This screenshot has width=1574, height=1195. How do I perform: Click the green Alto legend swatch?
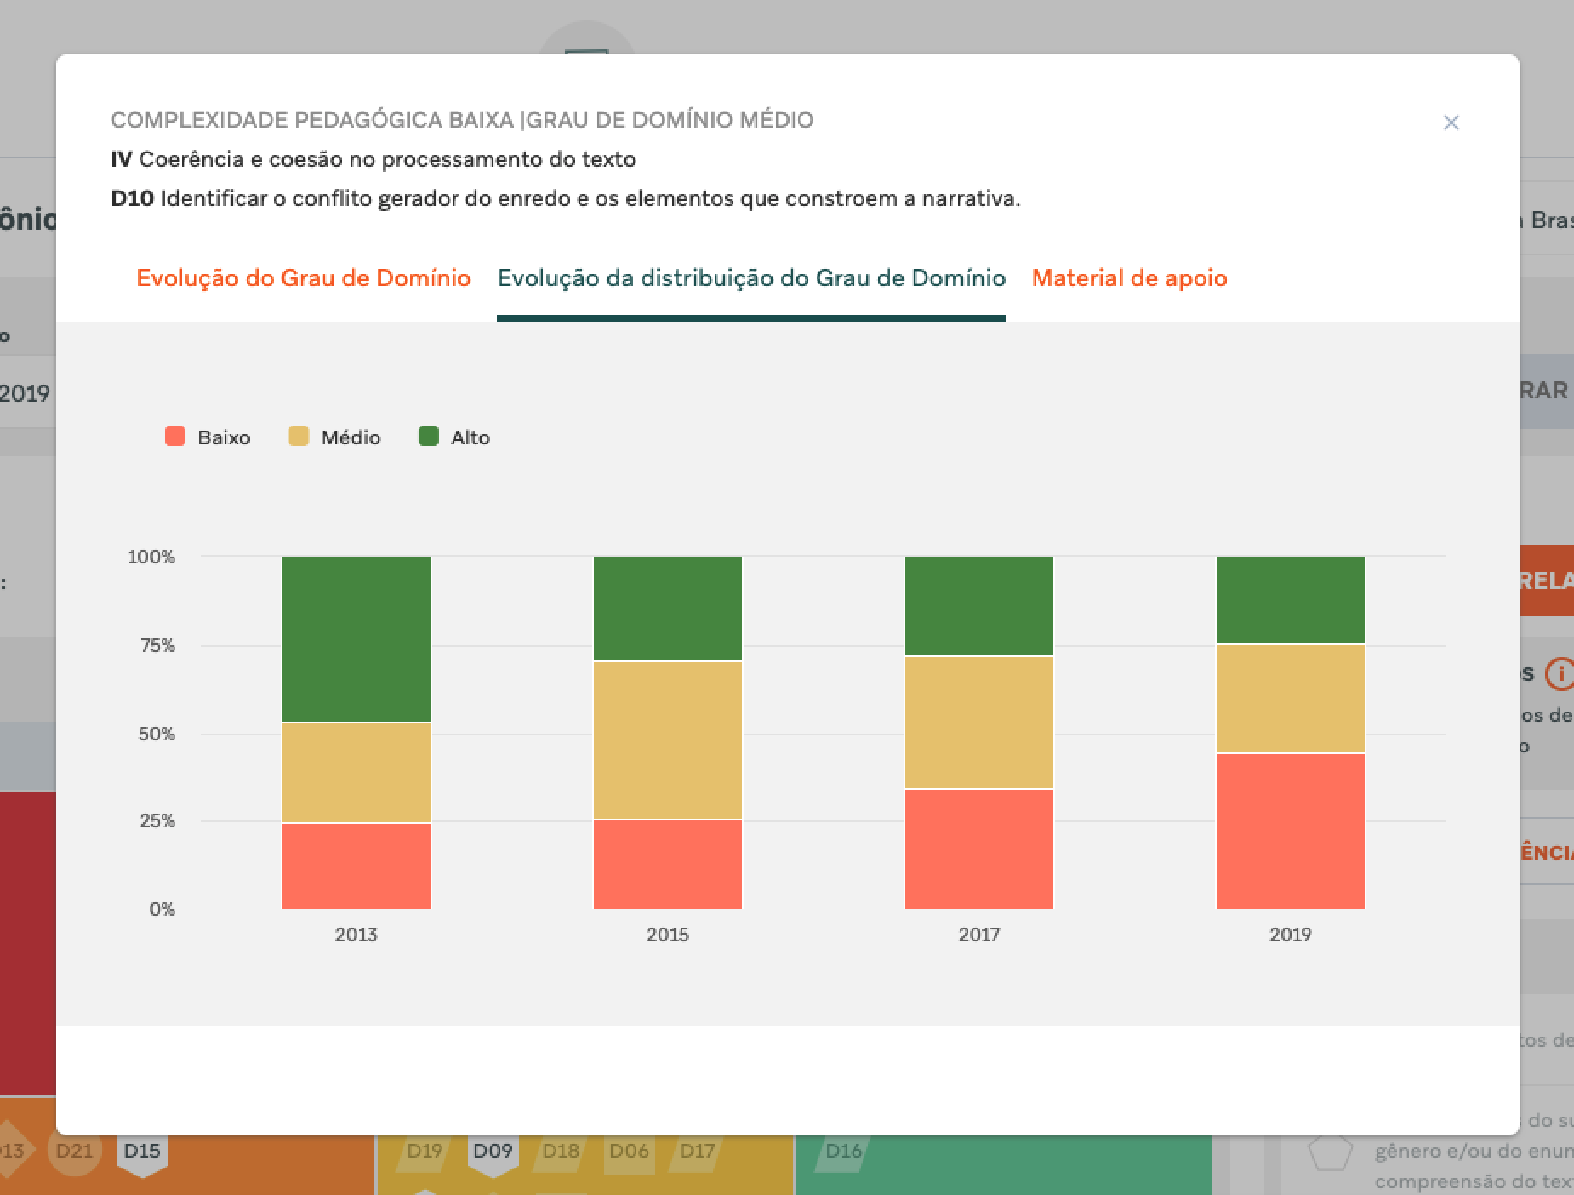tap(429, 436)
